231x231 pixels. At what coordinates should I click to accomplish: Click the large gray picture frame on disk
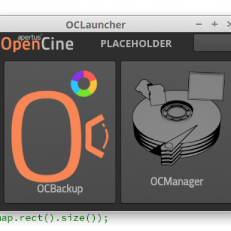pos(206,86)
